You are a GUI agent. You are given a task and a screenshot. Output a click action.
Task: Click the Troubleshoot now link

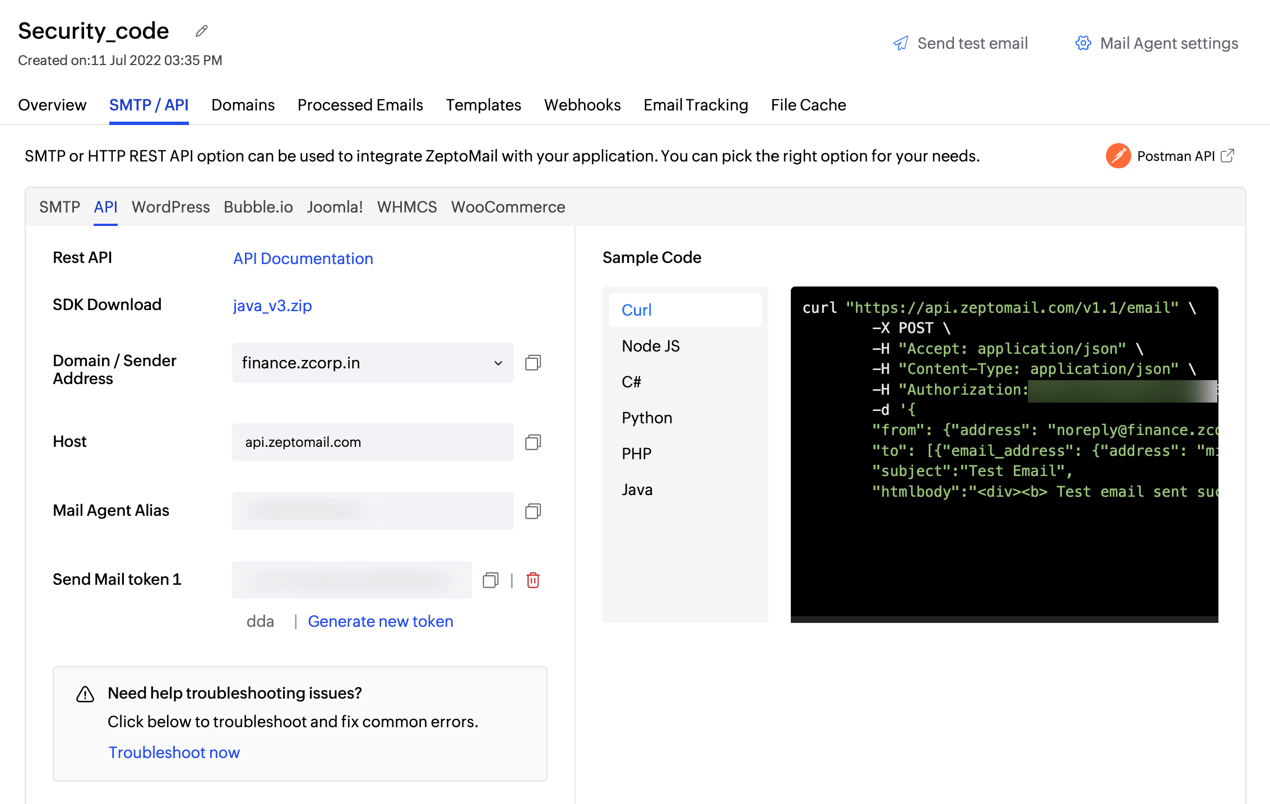[174, 752]
